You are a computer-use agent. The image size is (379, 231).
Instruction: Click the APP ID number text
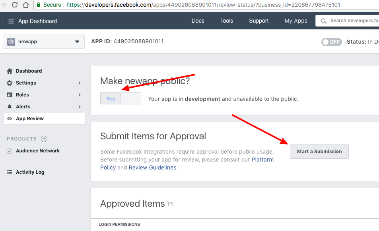(x=138, y=41)
